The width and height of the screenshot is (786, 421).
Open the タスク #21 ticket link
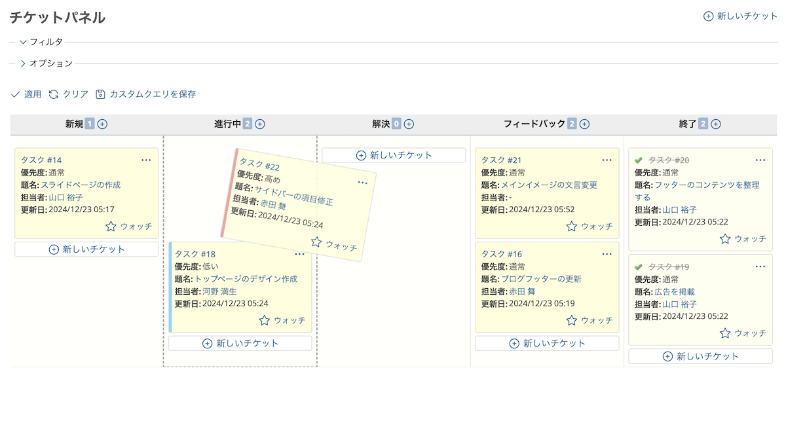tap(501, 160)
